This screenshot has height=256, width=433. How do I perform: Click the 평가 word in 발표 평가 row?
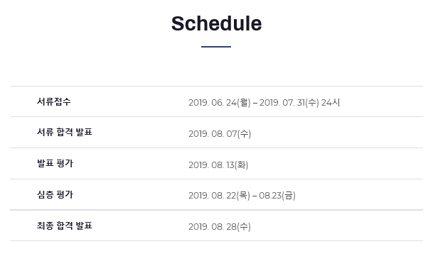pyautogui.click(x=65, y=163)
